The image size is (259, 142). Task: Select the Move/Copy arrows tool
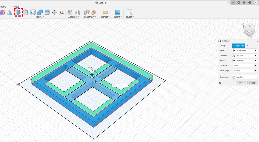click(x=54, y=12)
